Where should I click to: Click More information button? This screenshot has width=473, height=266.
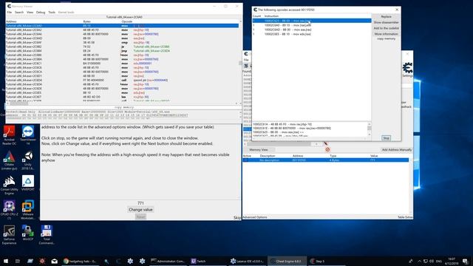[386, 34]
